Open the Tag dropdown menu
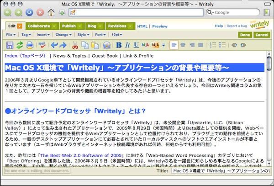 pos(26,35)
